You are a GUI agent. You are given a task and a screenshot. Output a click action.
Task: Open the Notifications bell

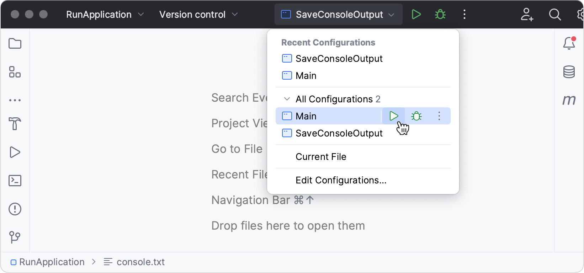coord(569,43)
